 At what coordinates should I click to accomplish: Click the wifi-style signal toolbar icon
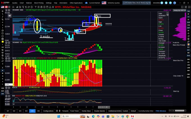[x=36, y=7]
